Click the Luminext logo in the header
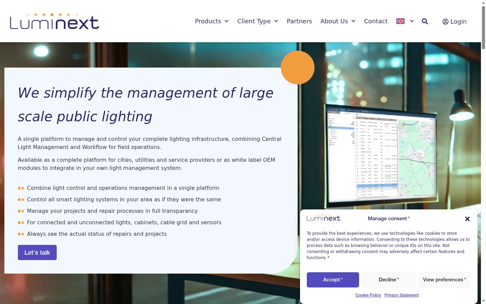 click(x=54, y=21)
